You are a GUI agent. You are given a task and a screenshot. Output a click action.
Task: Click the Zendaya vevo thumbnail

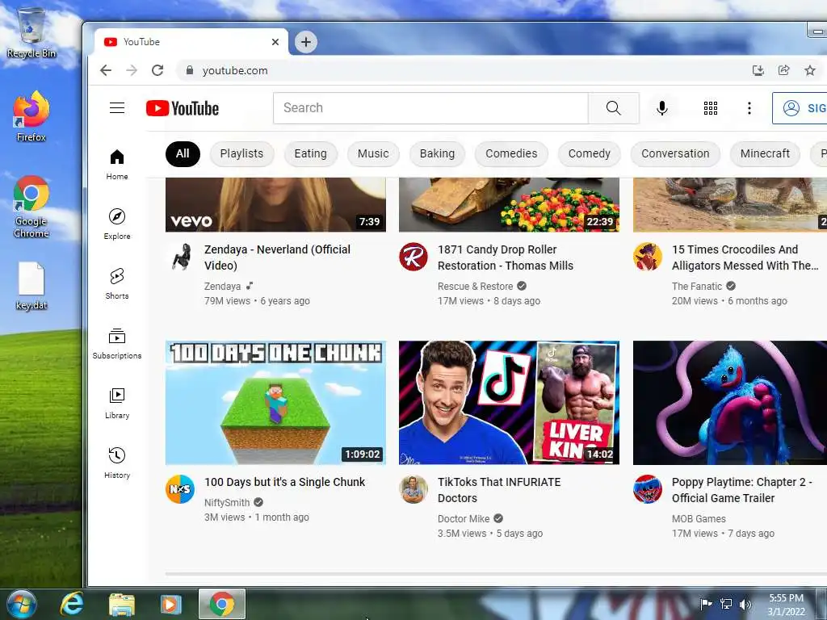tap(275, 204)
